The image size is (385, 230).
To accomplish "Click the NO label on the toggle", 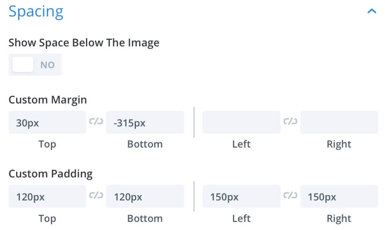I will (x=47, y=65).
